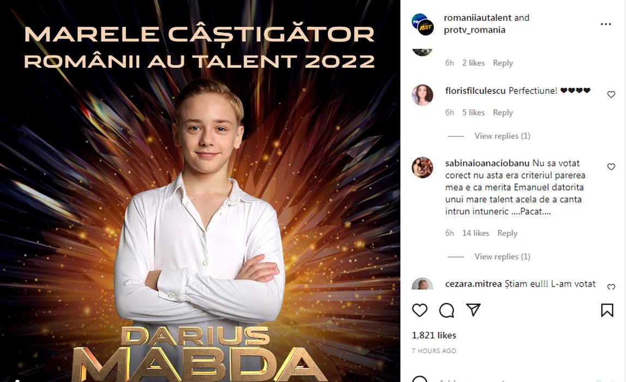Like the post with the heart icon
This screenshot has width=626, height=382.
(420, 311)
